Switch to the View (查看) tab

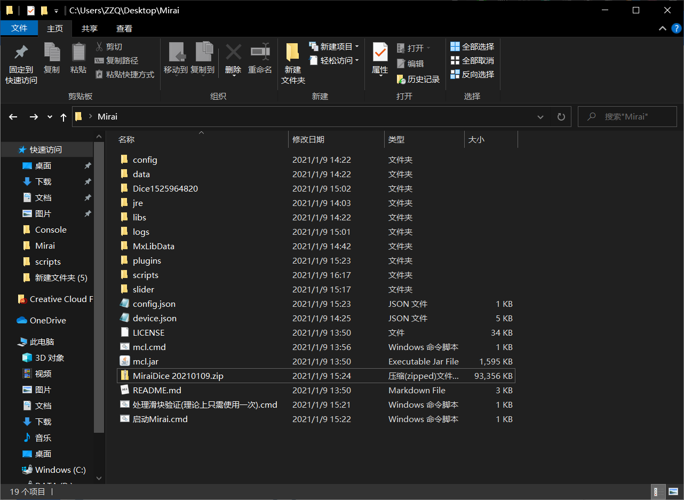pos(124,29)
